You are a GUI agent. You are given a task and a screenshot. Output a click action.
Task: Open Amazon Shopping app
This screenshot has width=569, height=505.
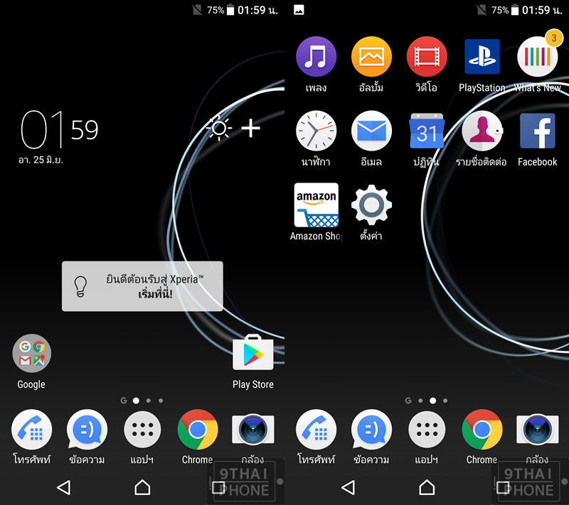[x=316, y=205]
